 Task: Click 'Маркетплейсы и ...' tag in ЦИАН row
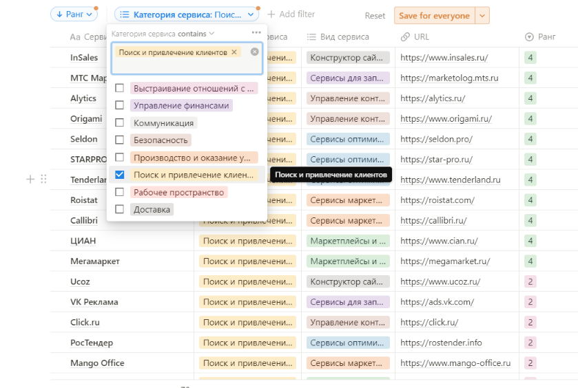pos(348,241)
